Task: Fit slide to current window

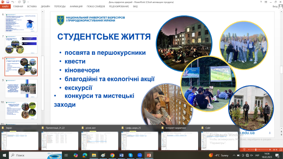Action: [281, 150]
